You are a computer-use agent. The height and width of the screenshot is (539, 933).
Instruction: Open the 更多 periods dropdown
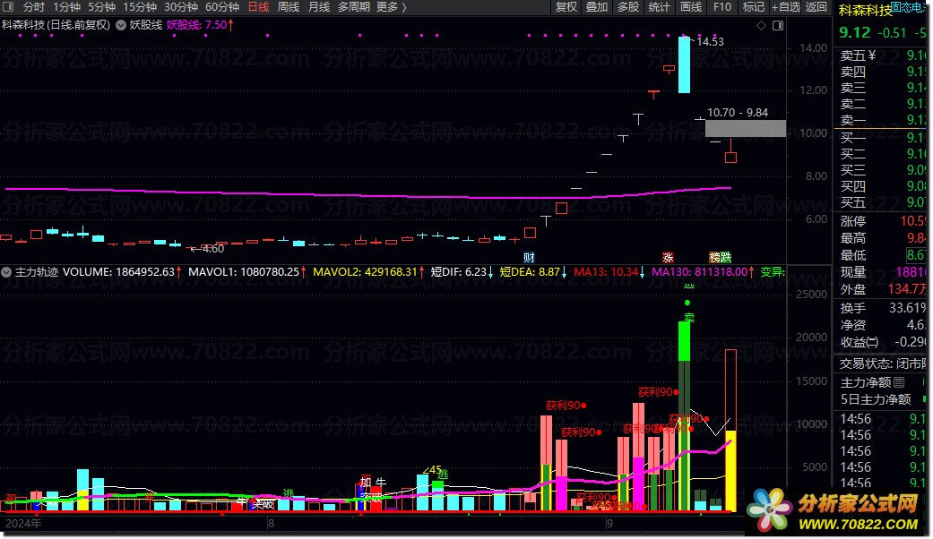point(392,7)
